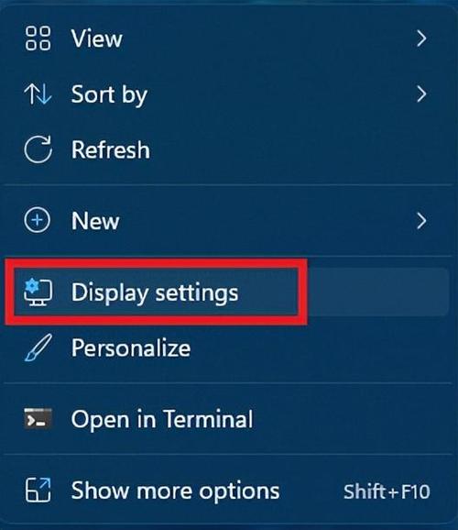Click the monitor-with-gear Display settings icon
458x530 pixels.
[x=38, y=292]
